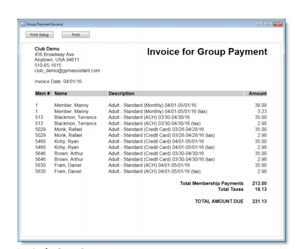This screenshot has width=298, height=249.
Task: Click the Print Setup button
Action: pos(40,35)
